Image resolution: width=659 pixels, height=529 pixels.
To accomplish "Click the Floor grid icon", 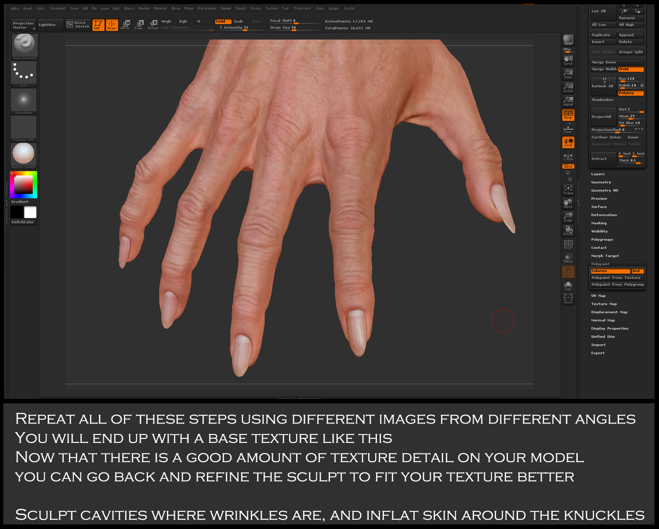I will [568, 129].
